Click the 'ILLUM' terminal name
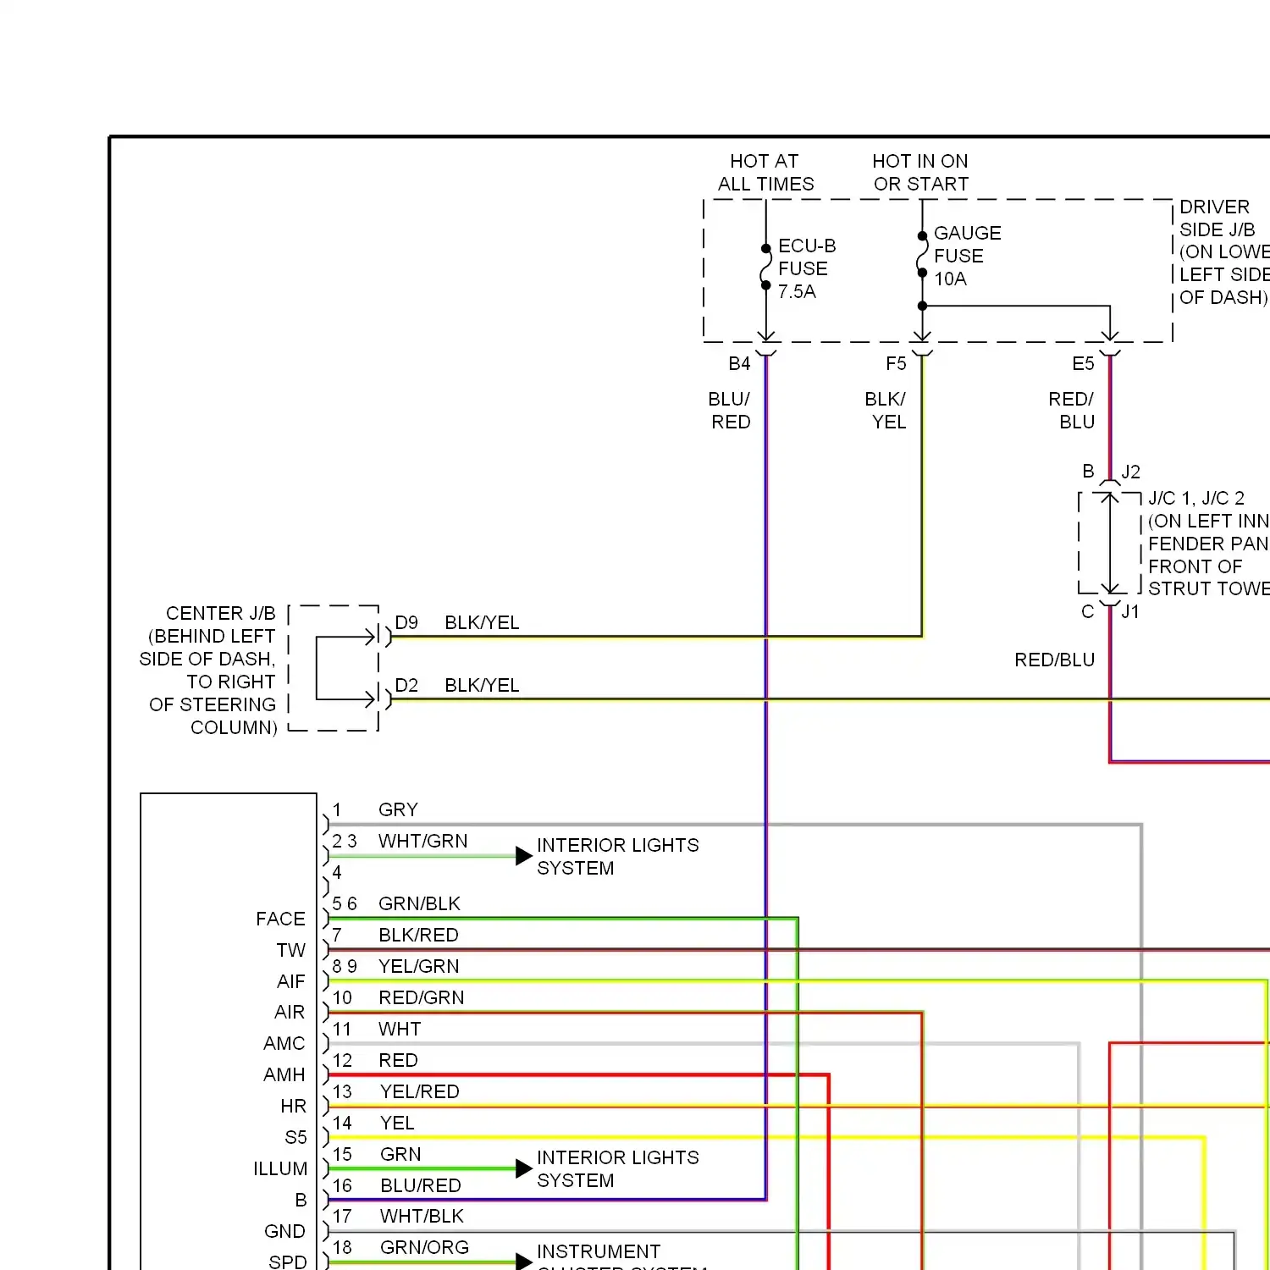This screenshot has height=1270, width=1270. pyautogui.click(x=280, y=1169)
